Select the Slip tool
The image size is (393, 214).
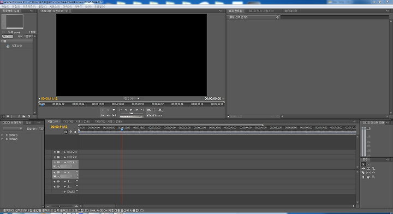(368, 173)
